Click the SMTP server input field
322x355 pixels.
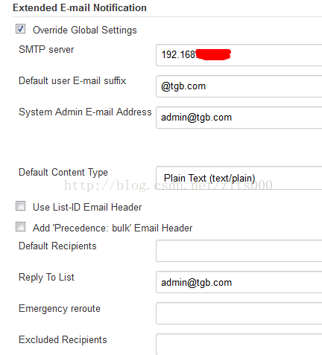tap(239, 55)
